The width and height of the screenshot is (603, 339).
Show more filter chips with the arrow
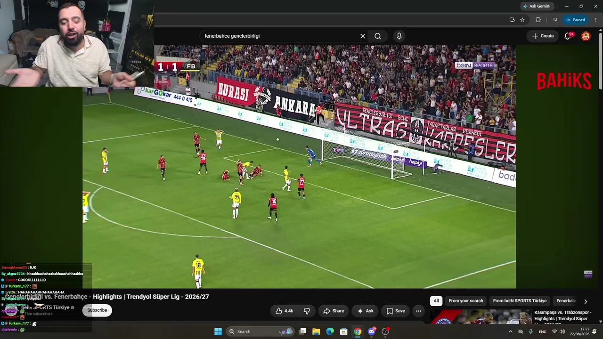pyautogui.click(x=586, y=301)
